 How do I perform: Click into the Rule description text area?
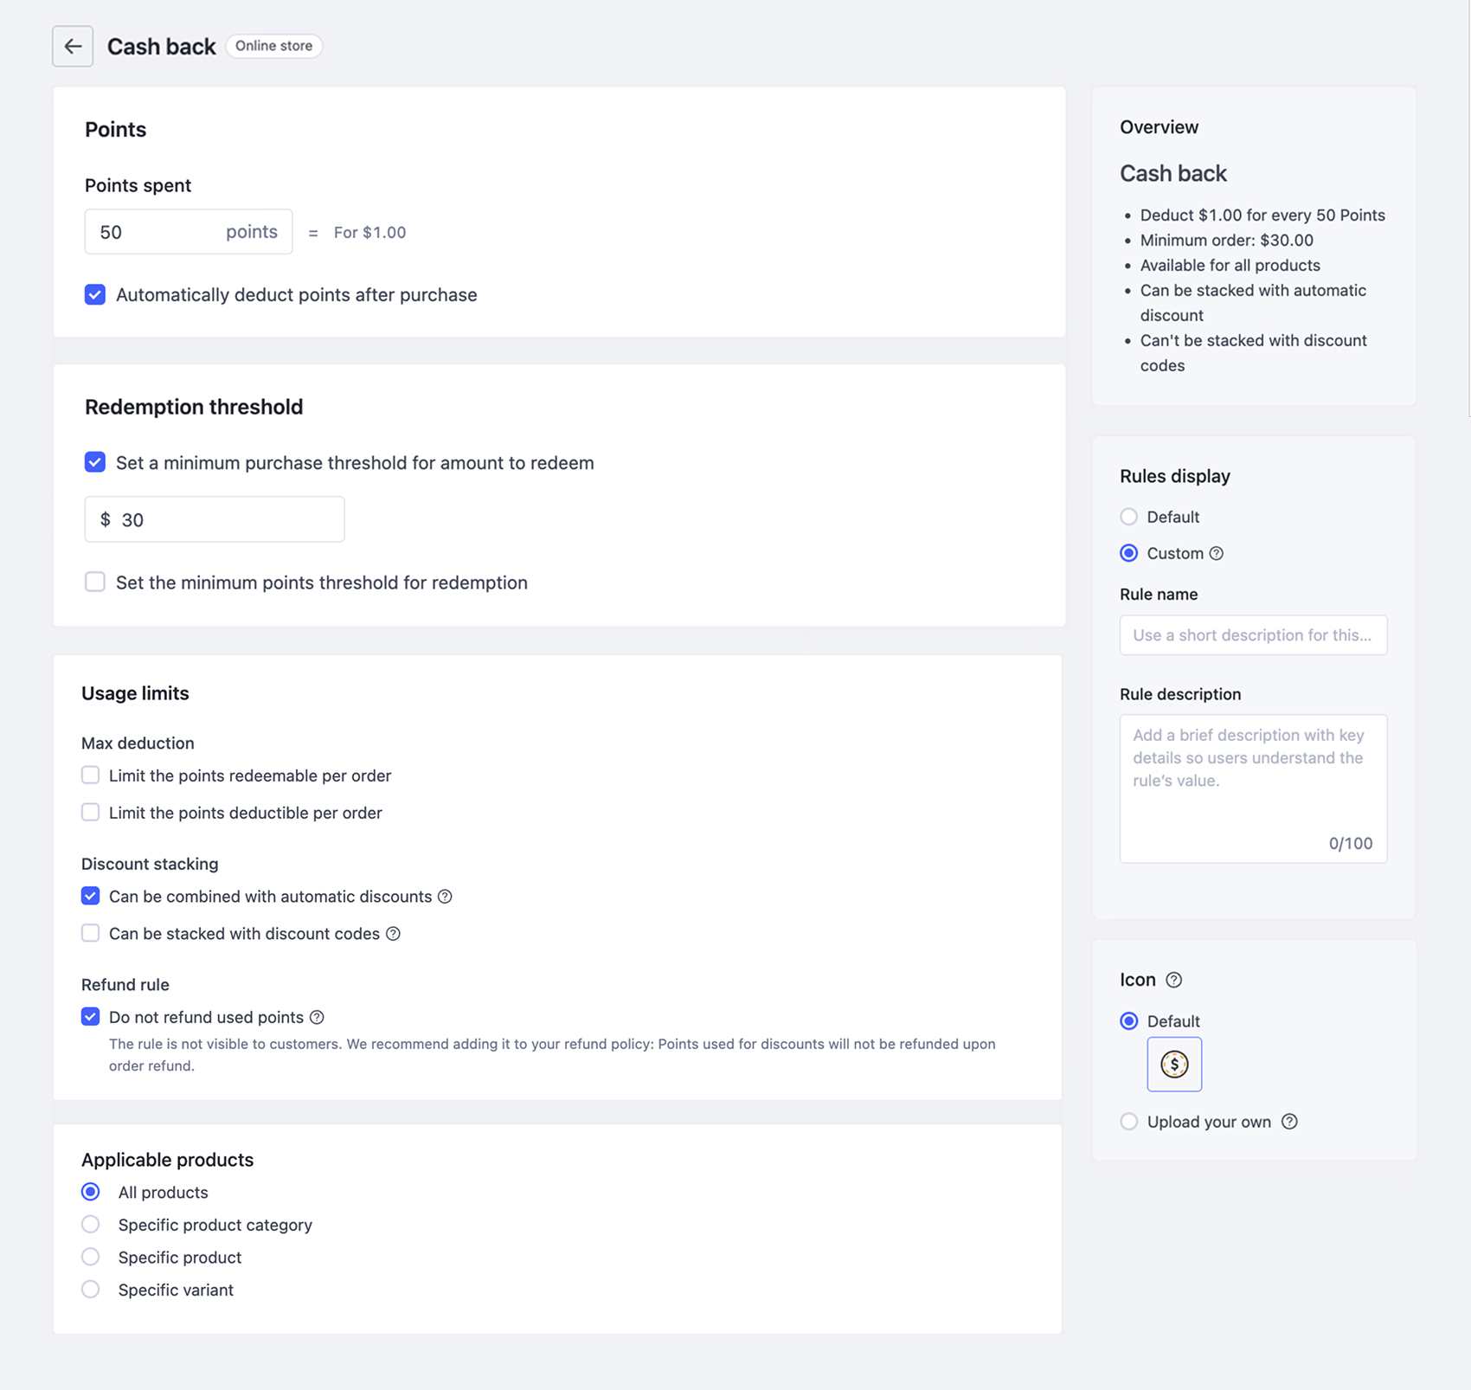tap(1253, 788)
